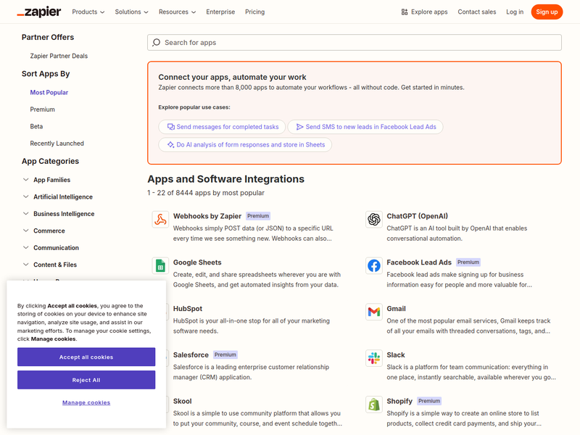Sort apps by Recently Launched
The width and height of the screenshot is (580, 435).
[x=57, y=144]
